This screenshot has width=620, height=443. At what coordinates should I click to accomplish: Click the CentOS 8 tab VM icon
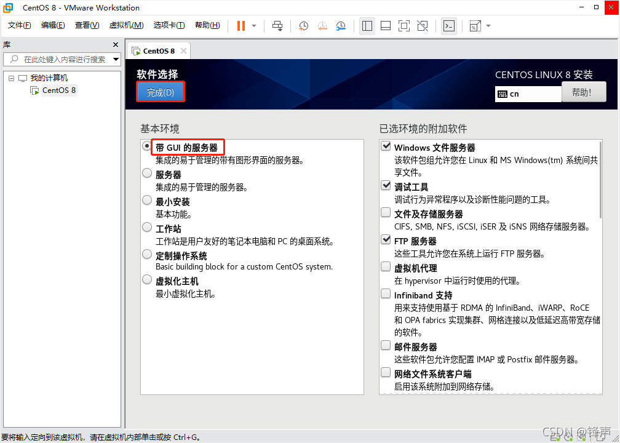click(x=136, y=51)
